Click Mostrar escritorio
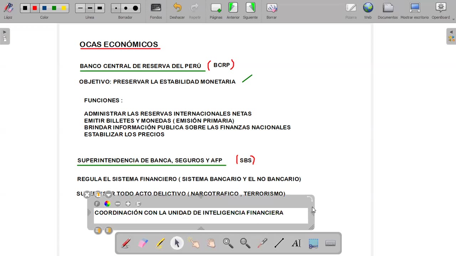 pos(415,11)
